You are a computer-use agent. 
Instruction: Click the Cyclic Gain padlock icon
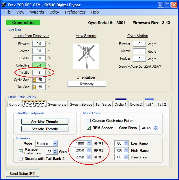point(34,80)
